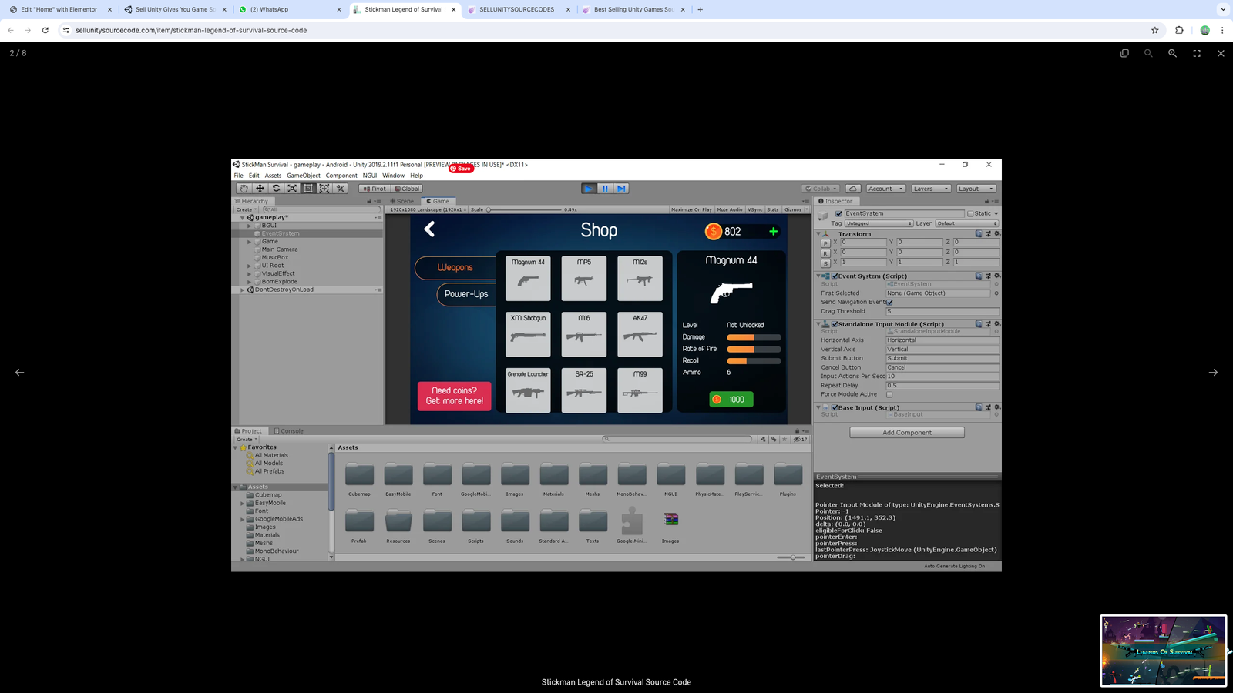Select the custom editor tools icon
Image resolution: width=1233 pixels, height=693 pixels.
pos(341,189)
